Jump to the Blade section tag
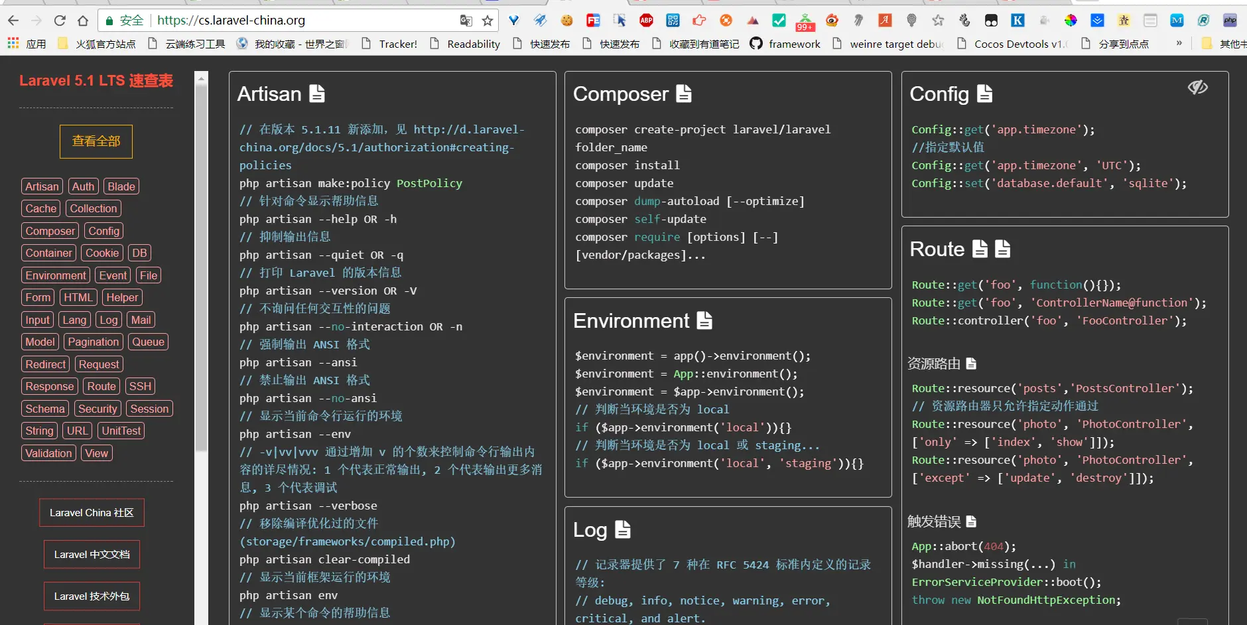This screenshot has width=1247, height=625. [x=121, y=186]
